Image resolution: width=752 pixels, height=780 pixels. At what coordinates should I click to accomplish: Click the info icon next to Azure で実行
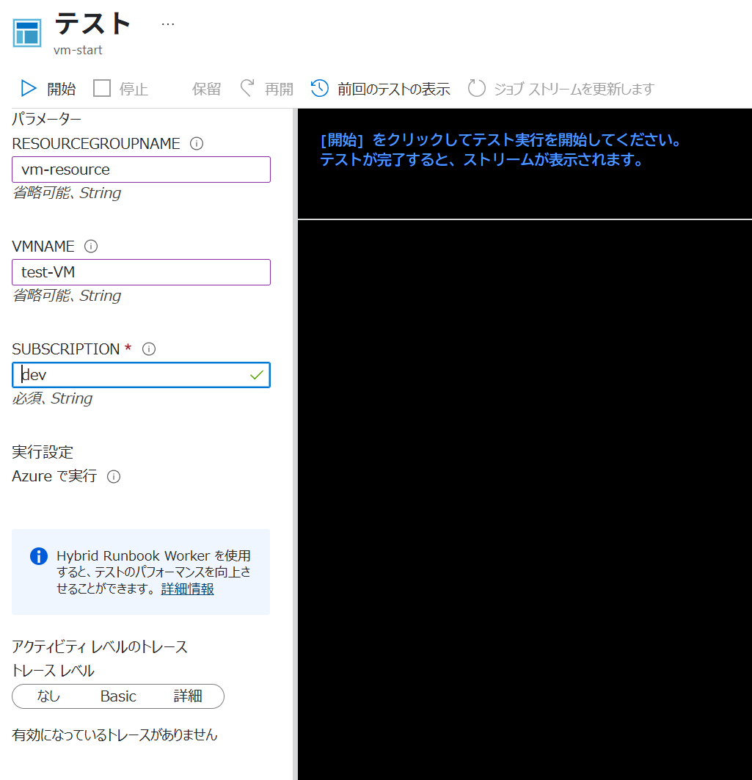[x=114, y=476]
